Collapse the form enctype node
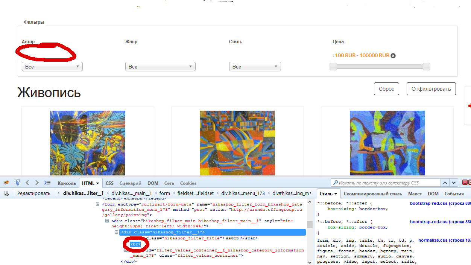471x265 pixels. [x=98, y=204]
